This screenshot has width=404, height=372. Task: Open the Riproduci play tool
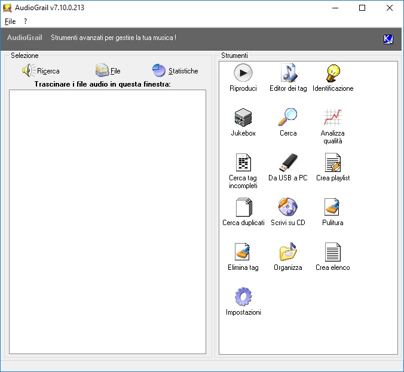click(243, 78)
